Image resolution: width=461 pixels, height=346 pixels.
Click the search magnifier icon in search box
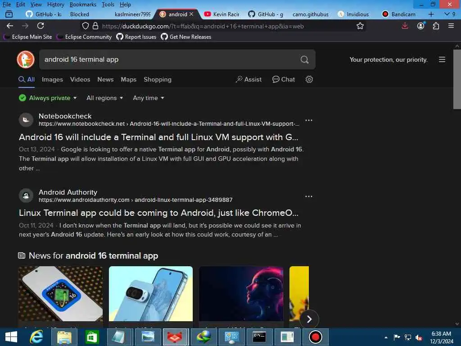coord(305,60)
